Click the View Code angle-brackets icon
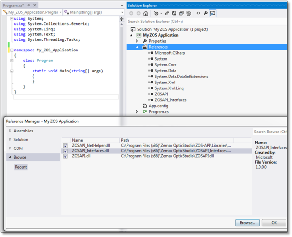292x237 pixels. click(x=198, y=13)
